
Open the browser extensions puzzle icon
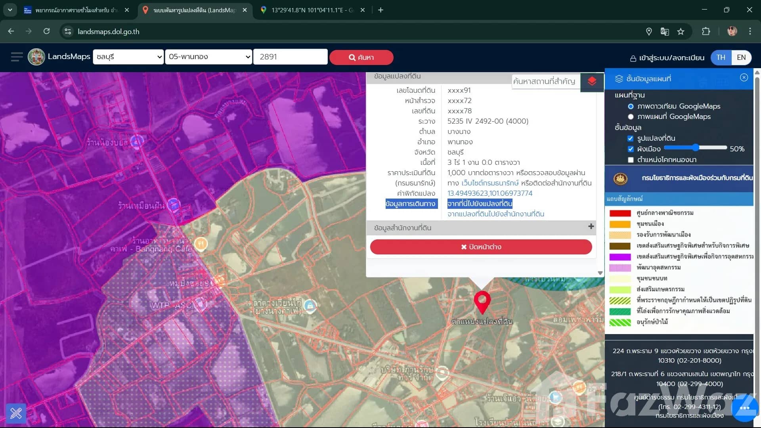pos(706,32)
